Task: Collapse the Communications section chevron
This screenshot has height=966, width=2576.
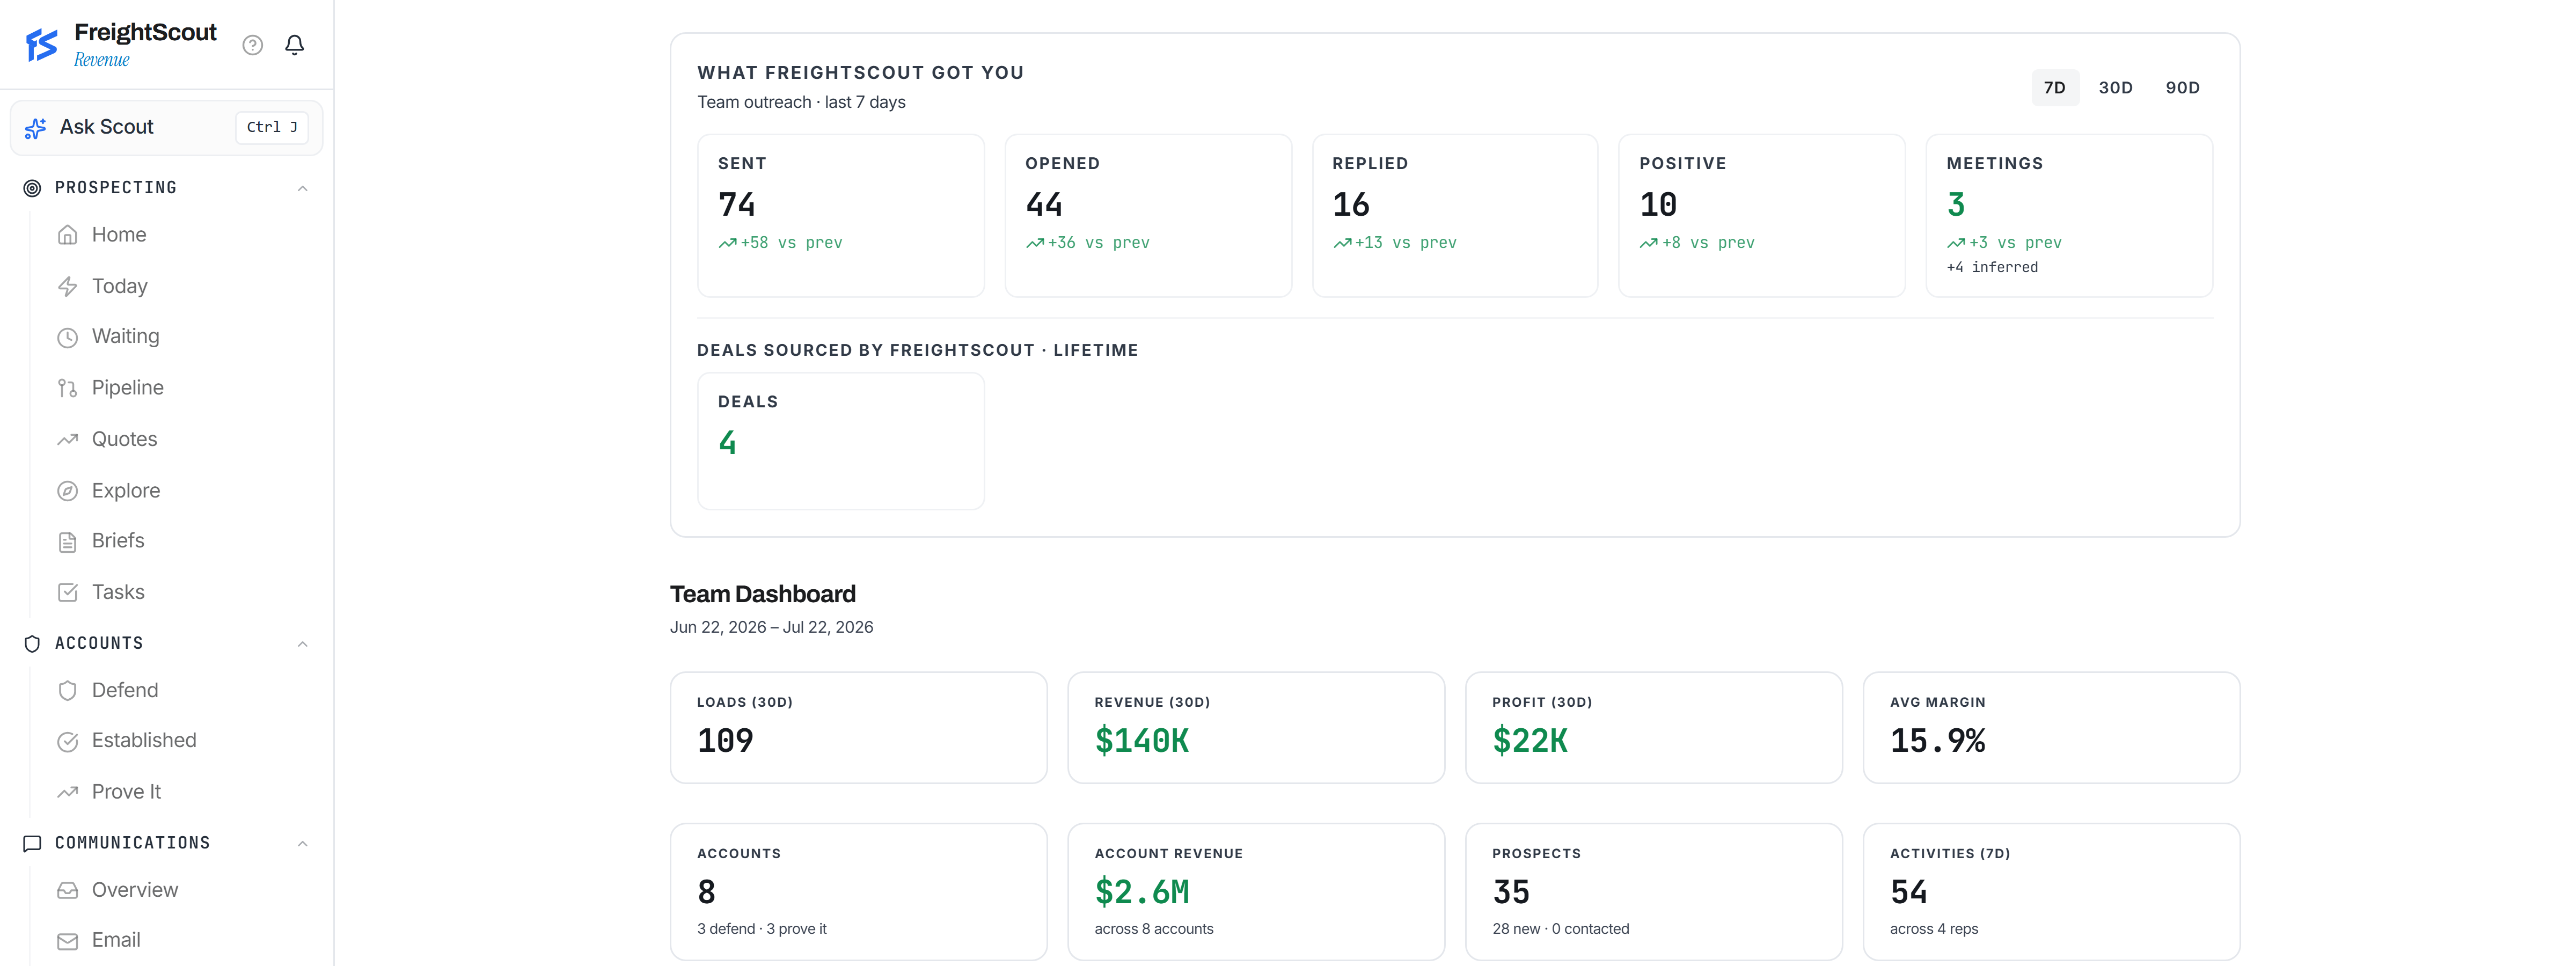Action: [302, 844]
